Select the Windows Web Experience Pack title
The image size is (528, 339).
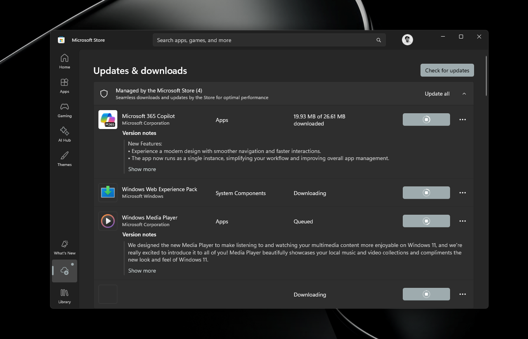tap(159, 189)
